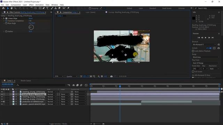Hide the production ID mp4 layer
The height and width of the screenshot is (125, 223).
click(x=2, y=102)
